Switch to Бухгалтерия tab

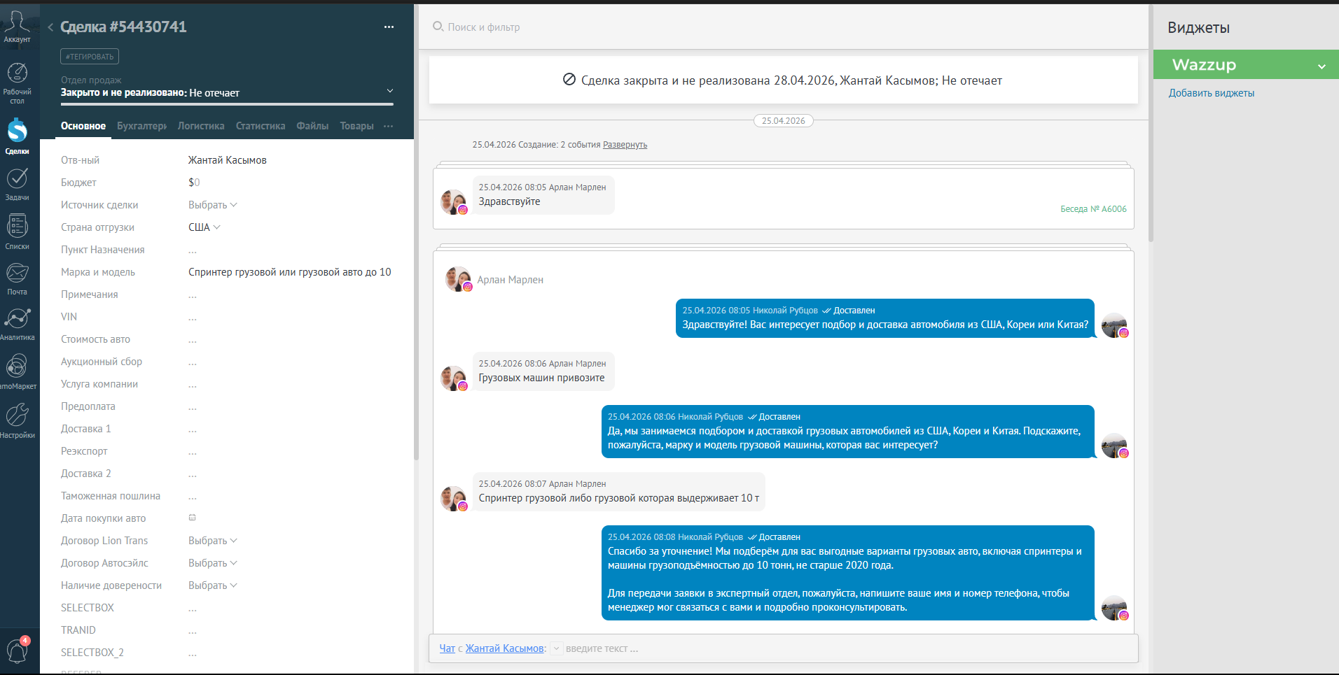coord(141,126)
